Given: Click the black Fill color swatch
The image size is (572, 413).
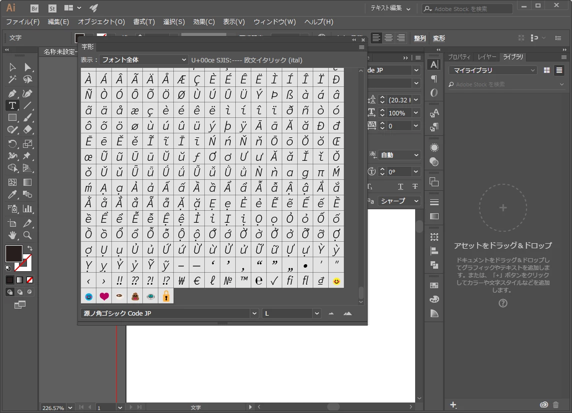Looking at the screenshot, I should (x=13, y=253).
